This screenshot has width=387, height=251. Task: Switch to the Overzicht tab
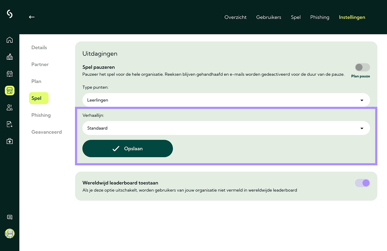[236, 17]
